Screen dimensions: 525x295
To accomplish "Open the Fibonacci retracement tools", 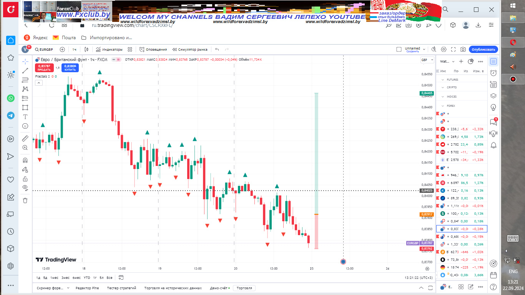I will pyautogui.click(x=25, y=80).
